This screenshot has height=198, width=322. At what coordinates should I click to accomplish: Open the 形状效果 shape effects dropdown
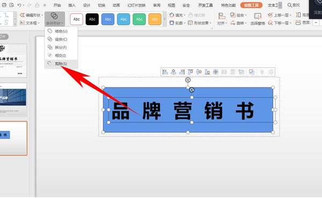pyautogui.click(x=200, y=23)
